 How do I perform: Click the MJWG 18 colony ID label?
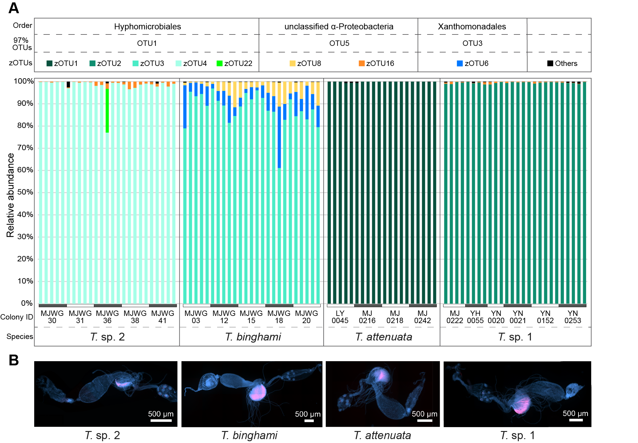[279, 317]
